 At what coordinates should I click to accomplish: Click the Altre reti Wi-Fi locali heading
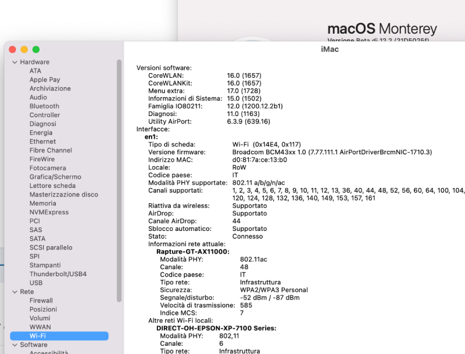[181, 320]
